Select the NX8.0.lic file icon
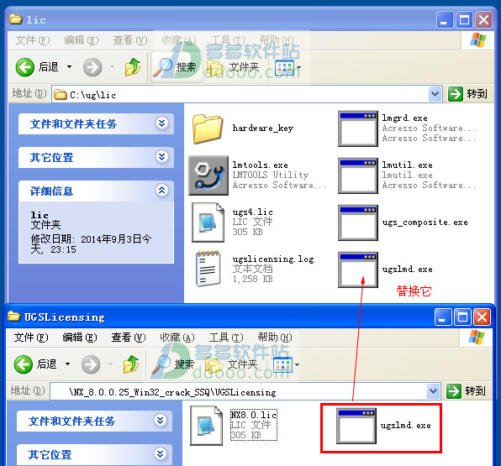The width and height of the screenshot is (501, 466). click(207, 426)
